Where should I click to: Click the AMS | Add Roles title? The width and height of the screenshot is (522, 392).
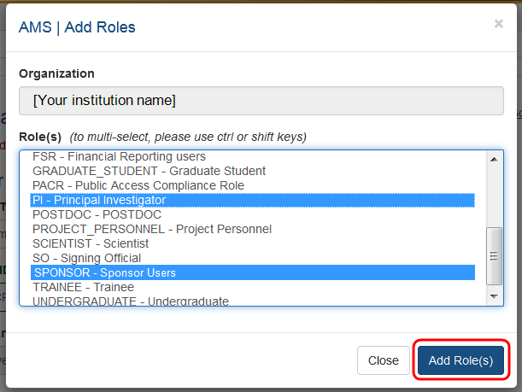pos(77,27)
